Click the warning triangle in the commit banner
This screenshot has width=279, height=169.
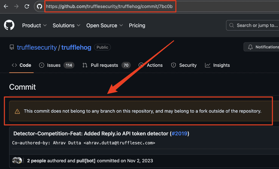tap(17, 111)
